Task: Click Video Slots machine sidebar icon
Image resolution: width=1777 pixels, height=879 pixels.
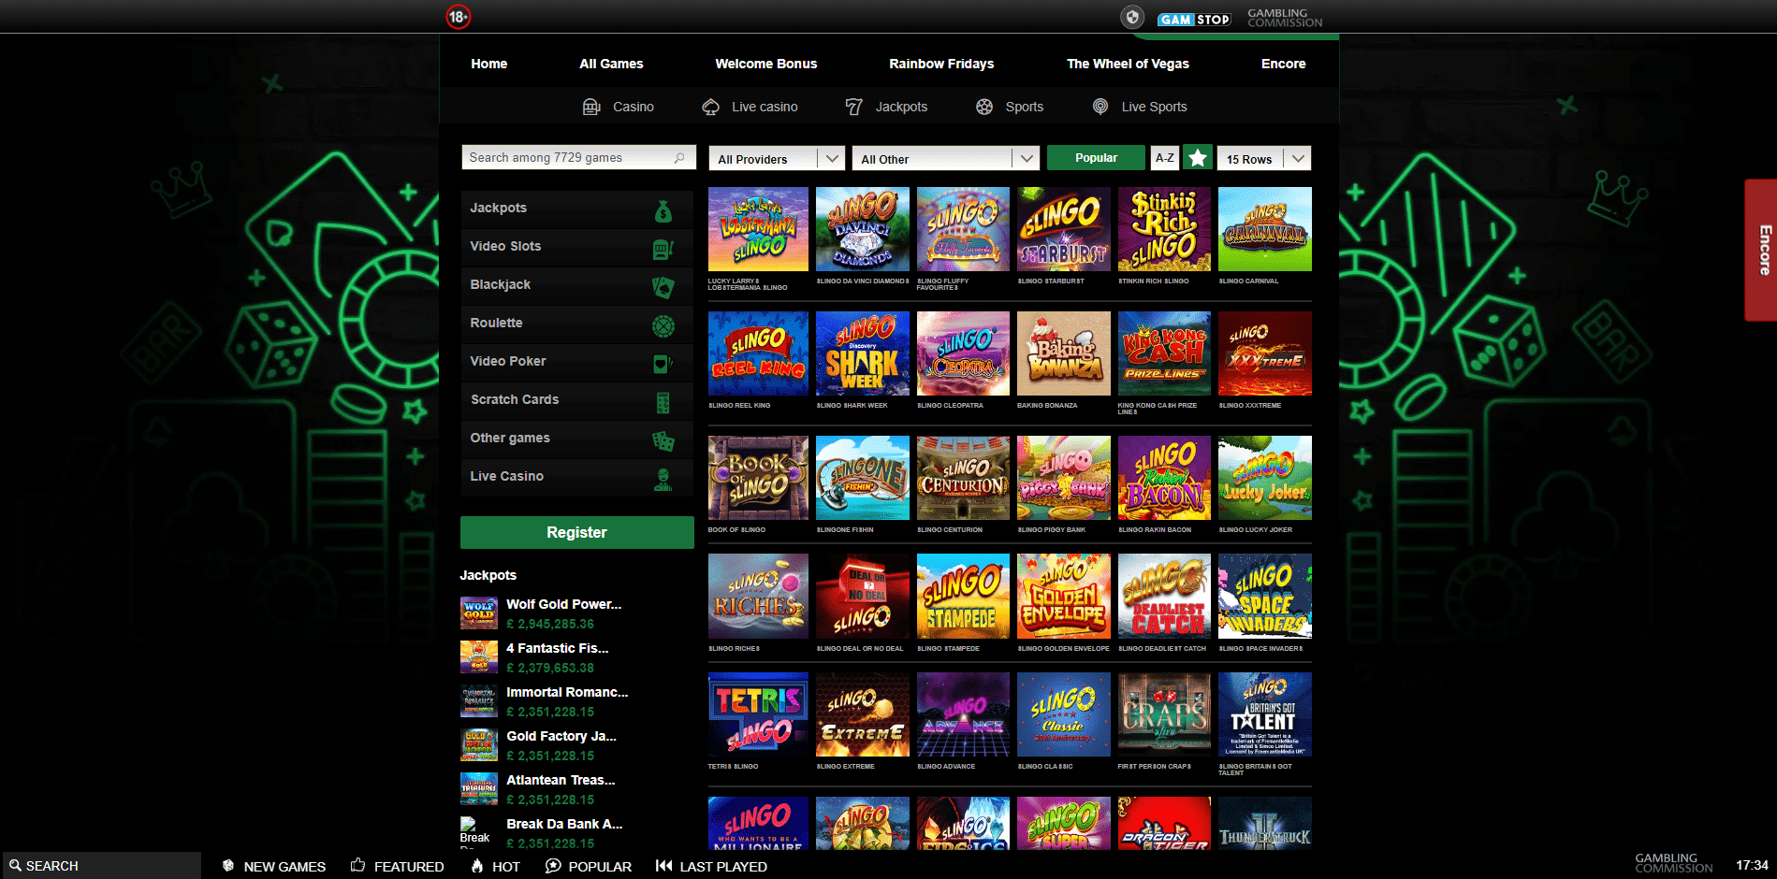Action: tap(663, 249)
